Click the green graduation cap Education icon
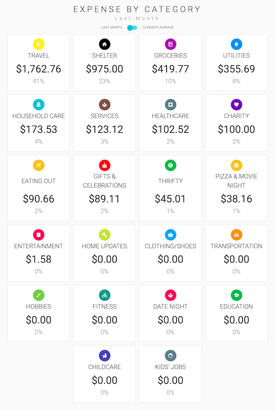The width and height of the screenshot is (276, 410). 236,295
